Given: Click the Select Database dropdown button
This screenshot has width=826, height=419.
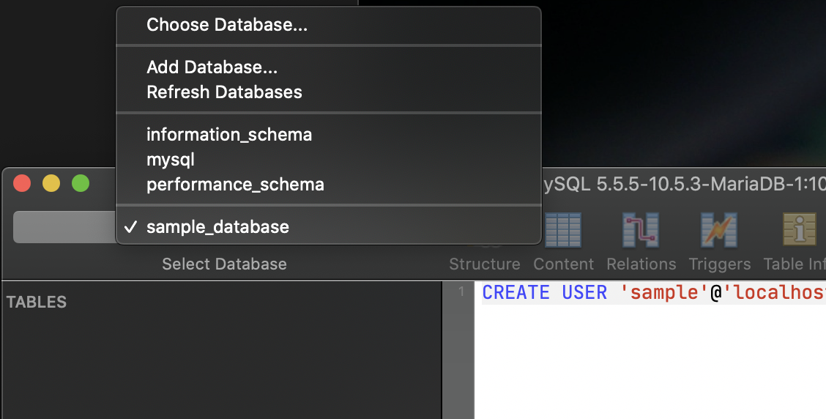Looking at the screenshot, I should pyautogui.click(x=64, y=227).
